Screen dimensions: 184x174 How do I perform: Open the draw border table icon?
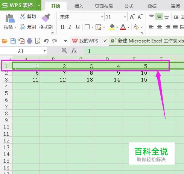98,27
